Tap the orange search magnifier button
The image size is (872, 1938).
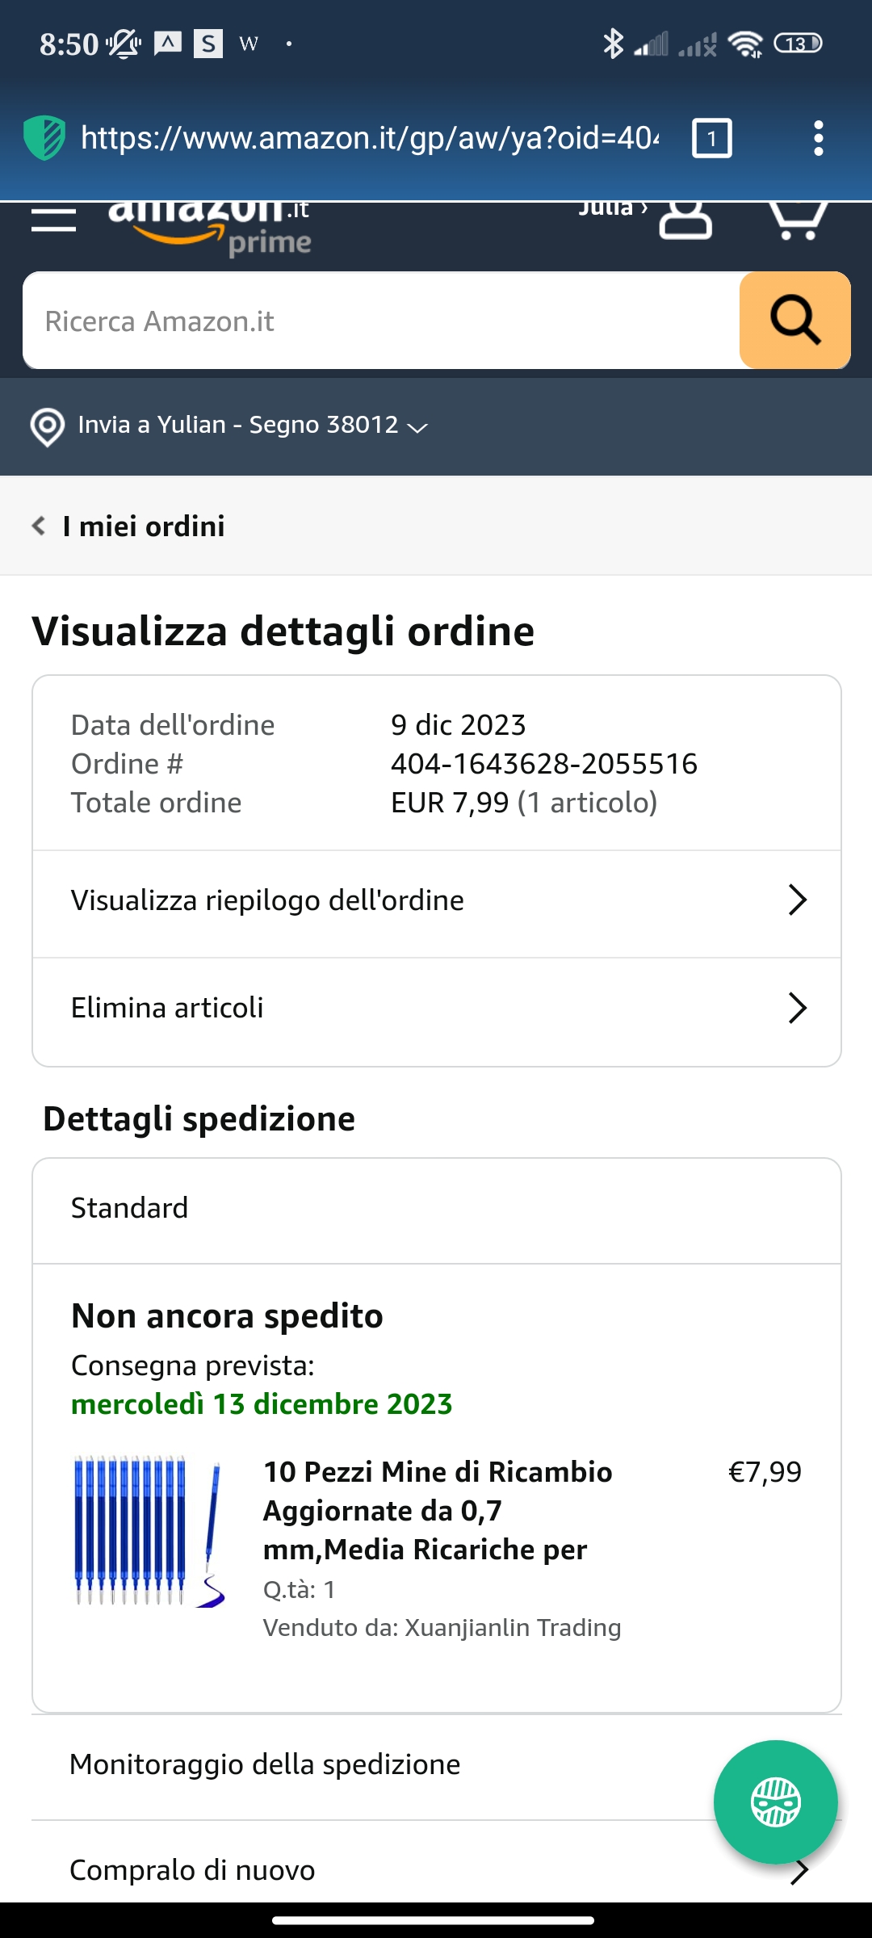[794, 321]
